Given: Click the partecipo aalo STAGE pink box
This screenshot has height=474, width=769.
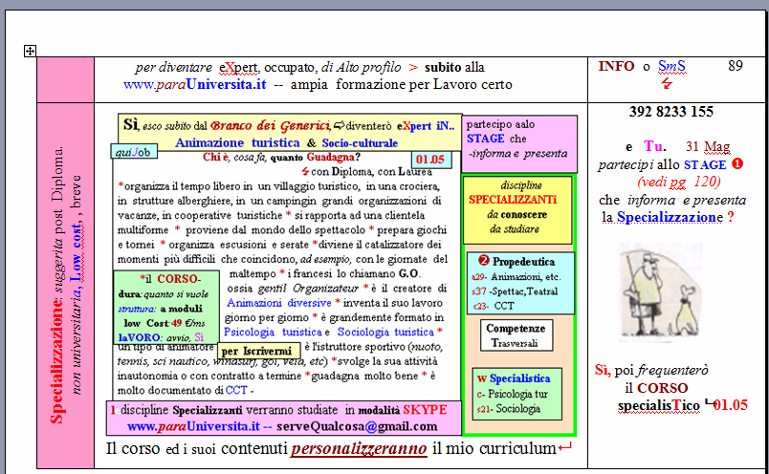Looking at the screenshot, I should click(x=519, y=143).
